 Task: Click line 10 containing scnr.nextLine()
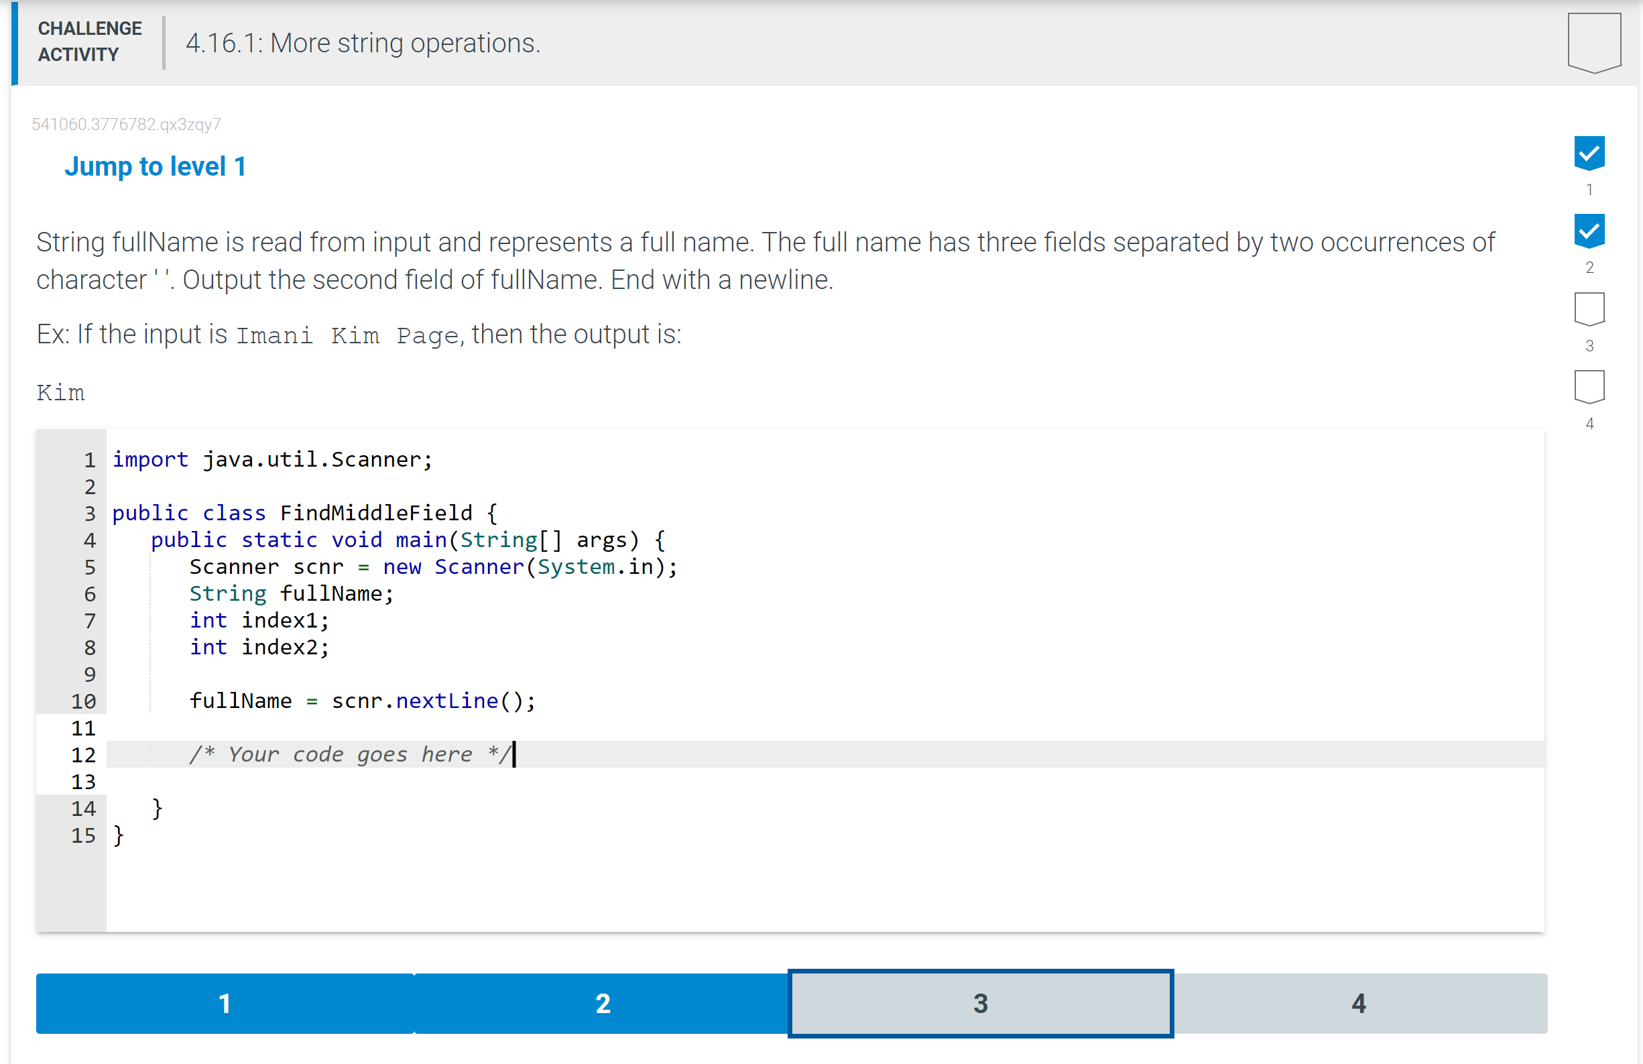[362, 701]
